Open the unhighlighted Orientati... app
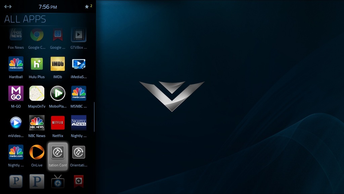 click(x=79, y=152)
